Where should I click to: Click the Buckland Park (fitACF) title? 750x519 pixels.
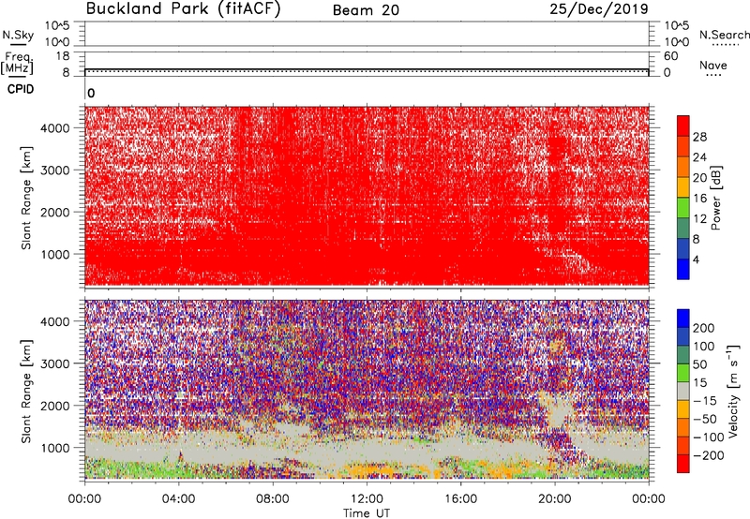[x=183, y=8]
